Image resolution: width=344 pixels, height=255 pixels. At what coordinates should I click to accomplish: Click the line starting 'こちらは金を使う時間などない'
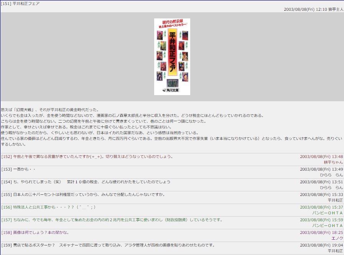tap(104, 121)
